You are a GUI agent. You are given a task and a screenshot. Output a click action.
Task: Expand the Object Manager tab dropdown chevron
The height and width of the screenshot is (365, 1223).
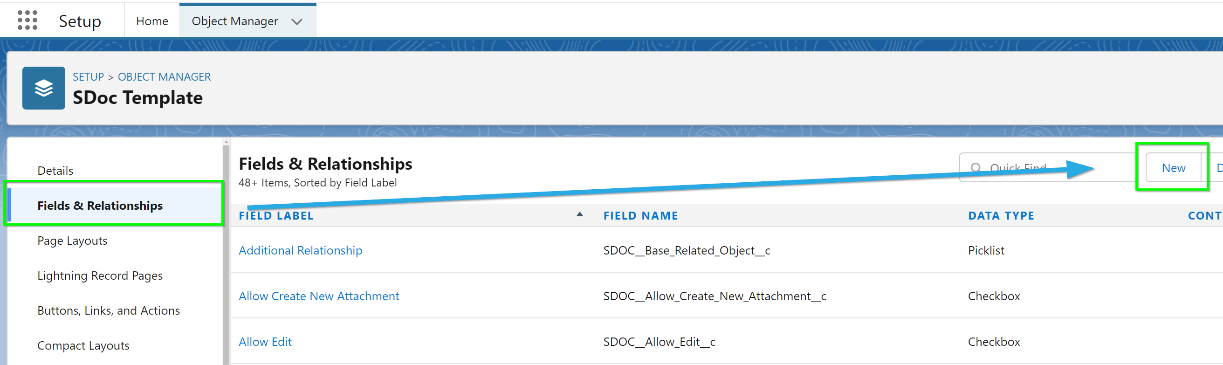297,22
